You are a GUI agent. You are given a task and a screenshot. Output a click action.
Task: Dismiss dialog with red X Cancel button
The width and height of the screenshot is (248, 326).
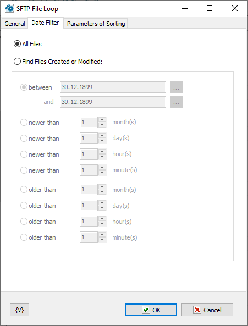(x=207, y=310)
